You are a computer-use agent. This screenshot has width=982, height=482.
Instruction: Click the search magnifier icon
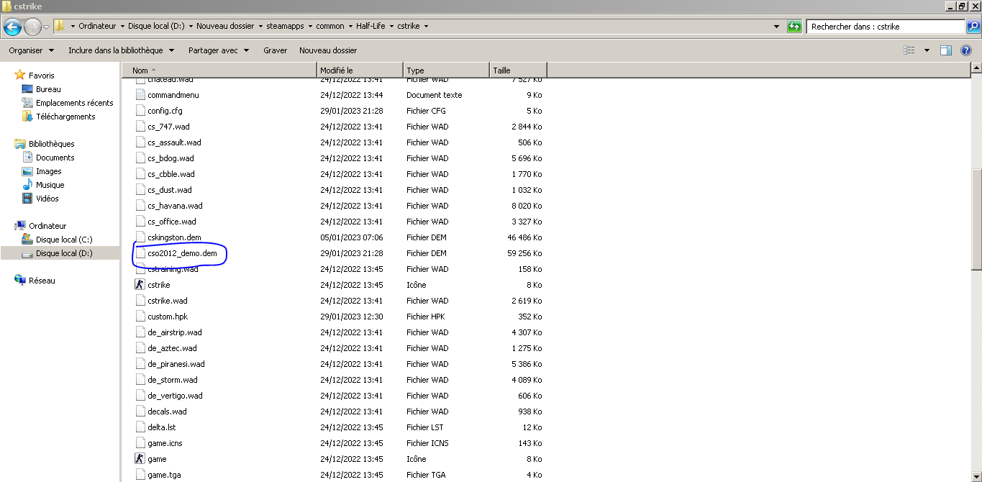pyautogui.click(x=973, y=27)
